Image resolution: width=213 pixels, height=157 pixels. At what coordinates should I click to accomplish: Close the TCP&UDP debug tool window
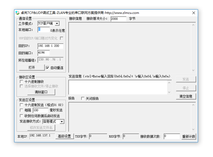pyautogui.click(x=193, y=13)
